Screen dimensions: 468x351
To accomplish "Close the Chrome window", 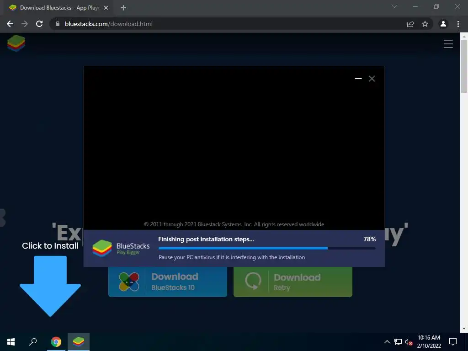I will (x=457, y=6).
